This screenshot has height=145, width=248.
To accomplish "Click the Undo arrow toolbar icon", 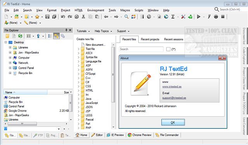I will point(63,17).
